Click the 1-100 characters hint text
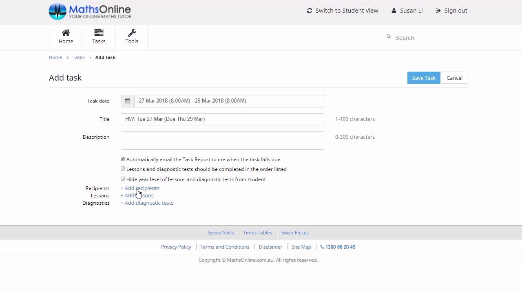The width and height of the screenshot is (522, 293). (x=355, y=119)
